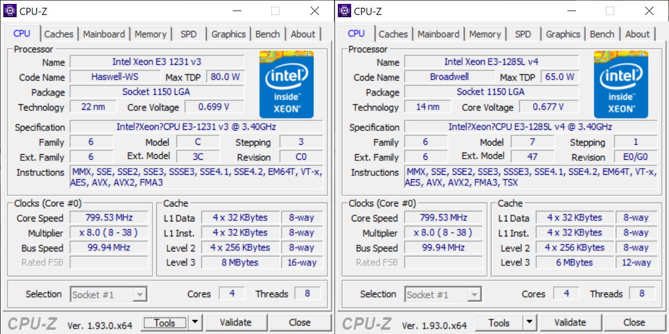Click the CPU-Z app icon in right window title bar
This screenshot has height=334, width=669.
pyautogui.click(x=345, y=11)
